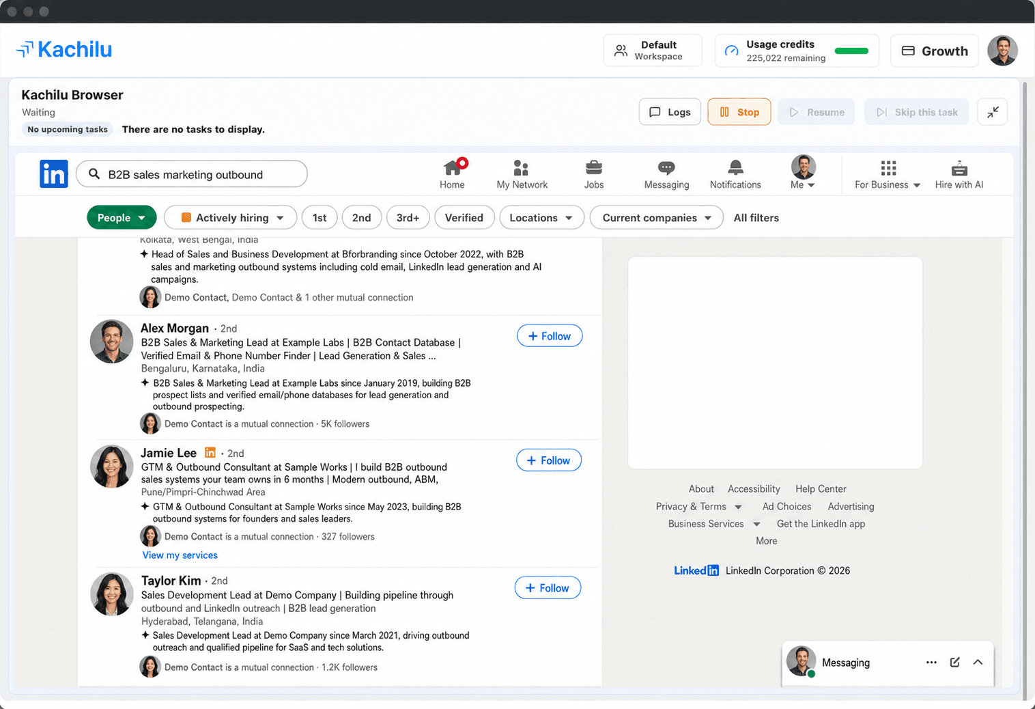The image size is (1035, 709).
Task: Click the Usage credits gauge icon
Action: [x=731, y=51]
